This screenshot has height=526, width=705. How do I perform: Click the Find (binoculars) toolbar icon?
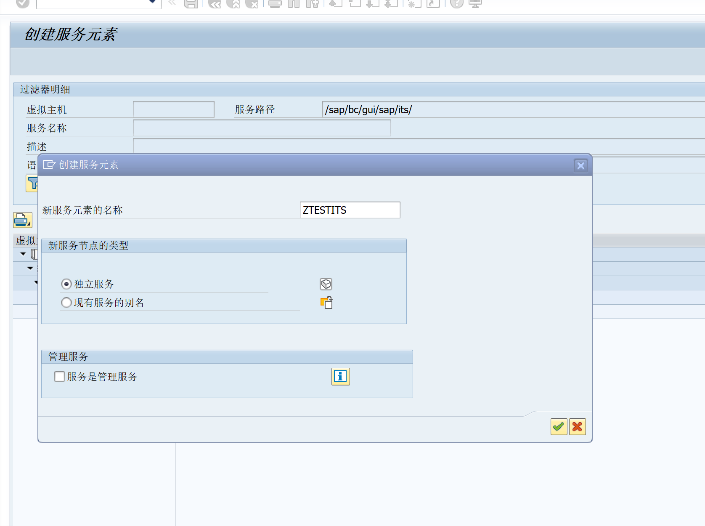point(293,3)
